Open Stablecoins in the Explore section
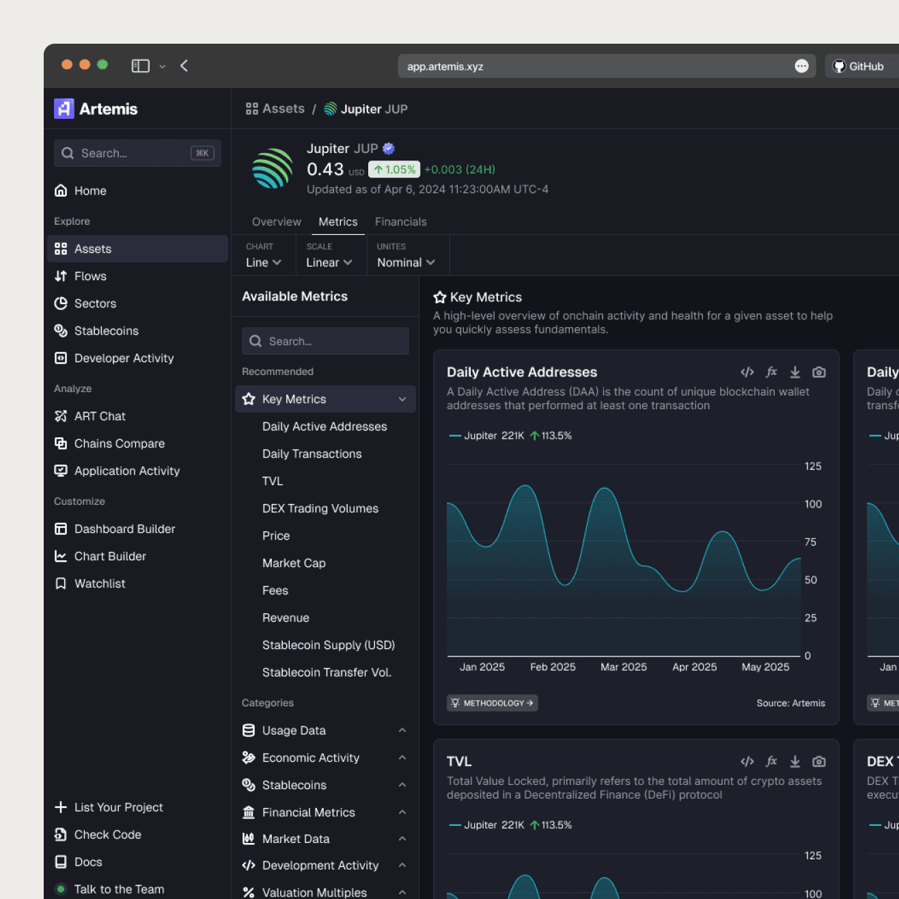Screen dimensions: 899x899 coord(137,331)
